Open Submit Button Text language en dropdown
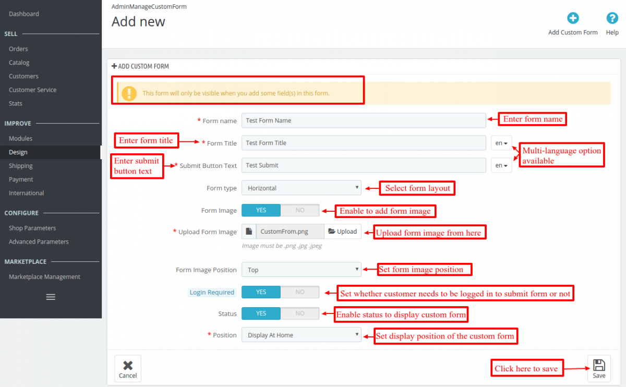This screenshot has height=387, width=626. [x=501, y=165]
